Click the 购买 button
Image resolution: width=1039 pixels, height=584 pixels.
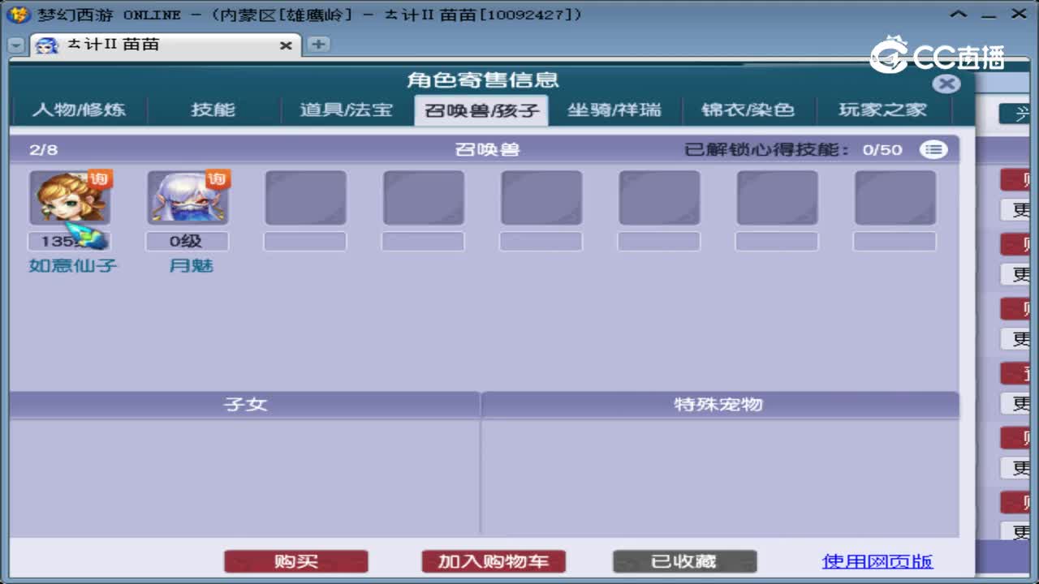(296, 561)
